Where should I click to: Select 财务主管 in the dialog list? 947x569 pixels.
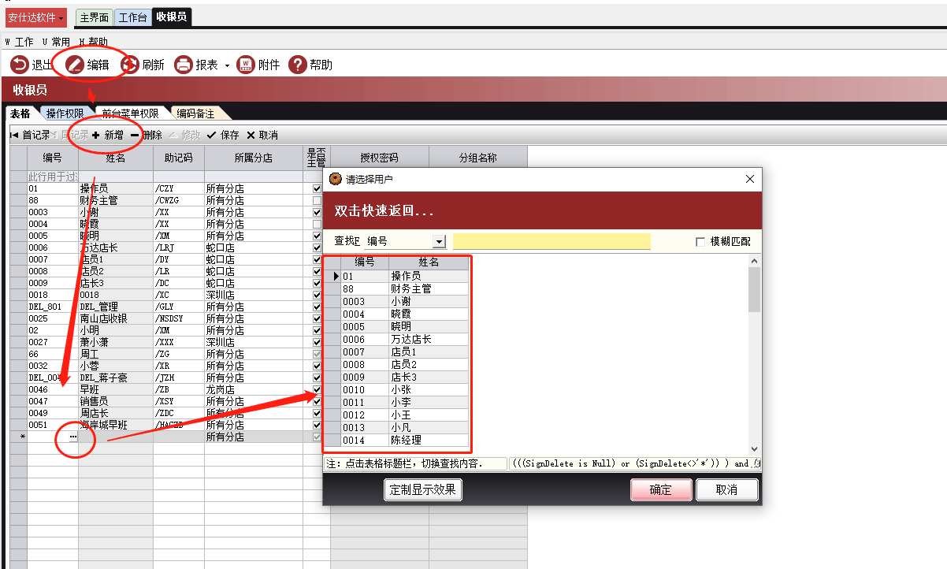[x=429, y=288]
